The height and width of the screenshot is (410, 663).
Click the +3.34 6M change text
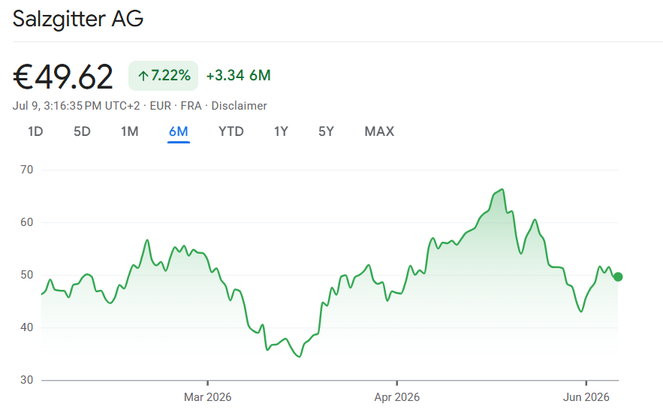239,76
